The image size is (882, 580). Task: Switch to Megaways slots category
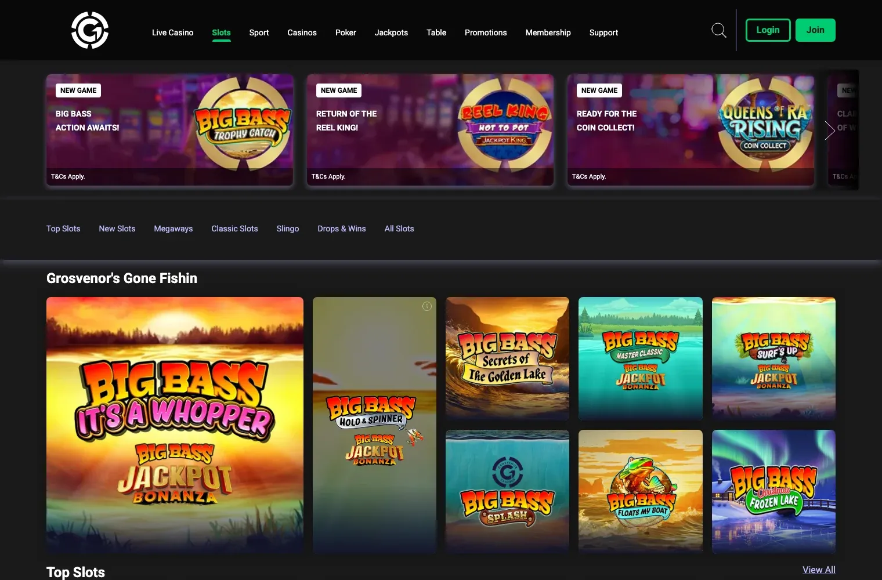[173, 229]
